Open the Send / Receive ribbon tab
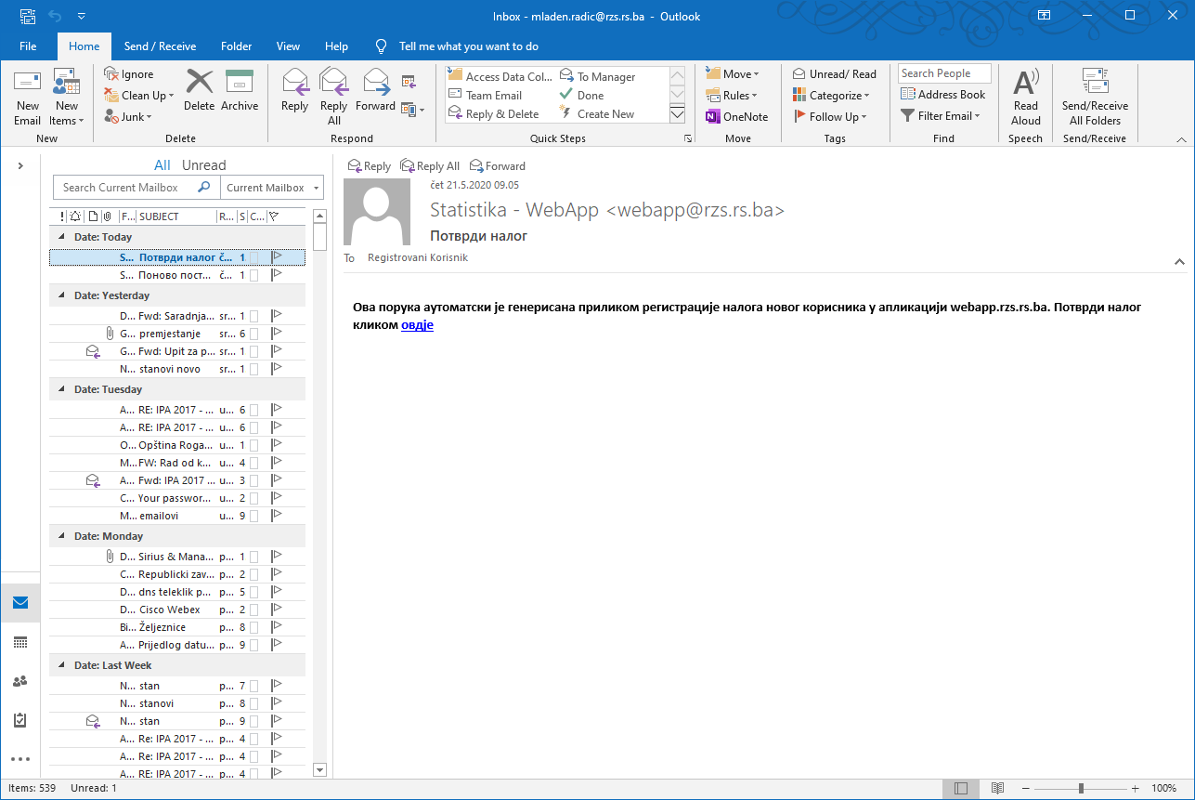This screenshot has width=1195, height=800. pyautogui.click(x=160, y=46)
